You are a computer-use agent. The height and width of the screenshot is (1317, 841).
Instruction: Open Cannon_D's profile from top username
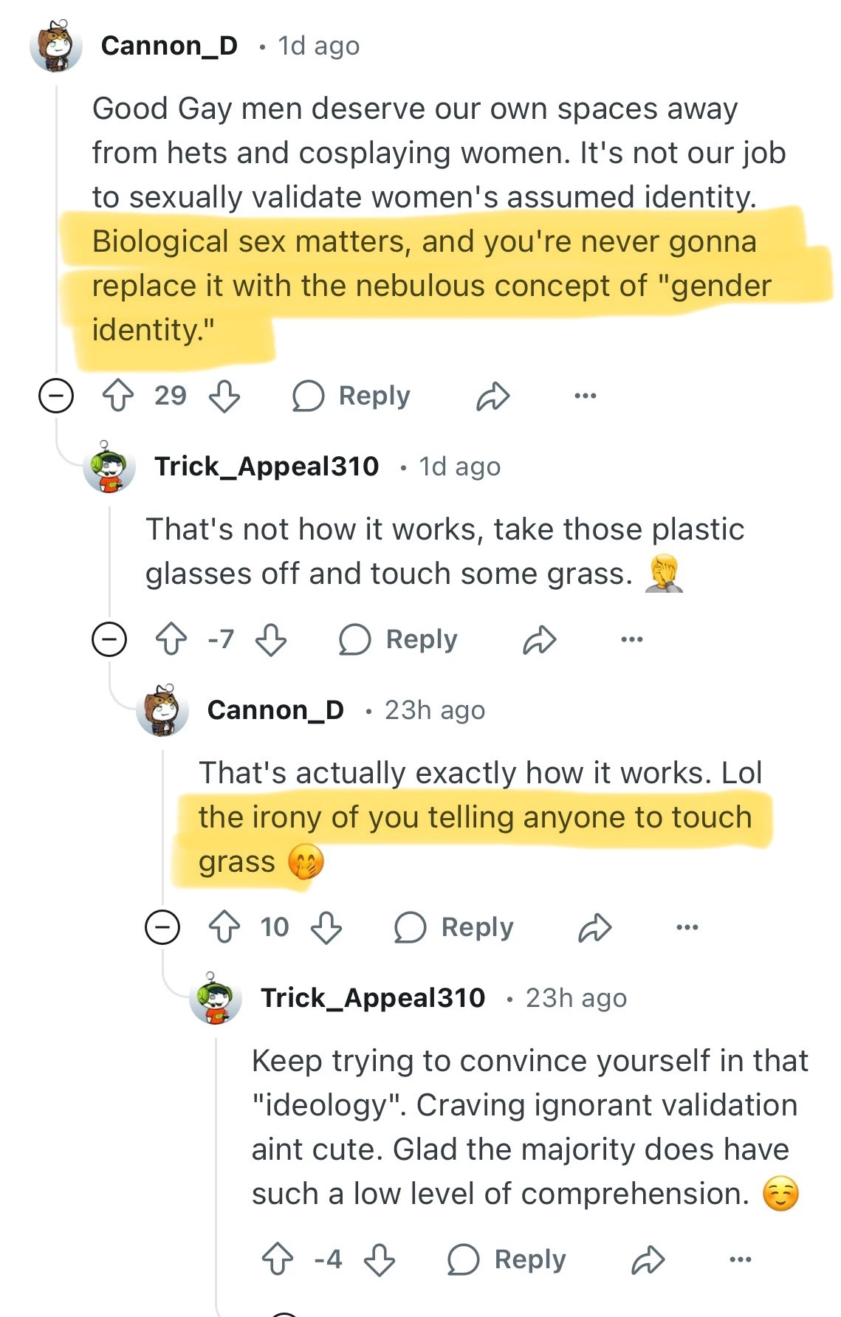pos(169,46)
